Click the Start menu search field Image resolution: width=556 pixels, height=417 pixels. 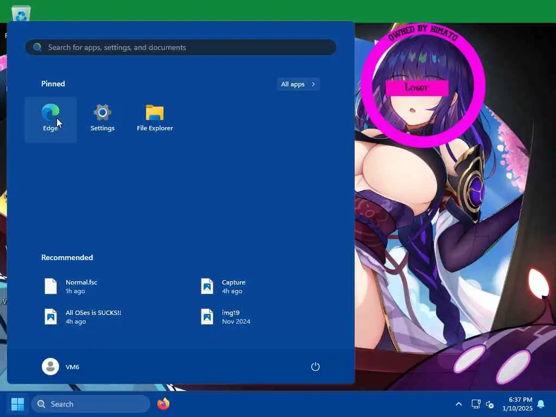pyautogui.click(x=181, y=47)
